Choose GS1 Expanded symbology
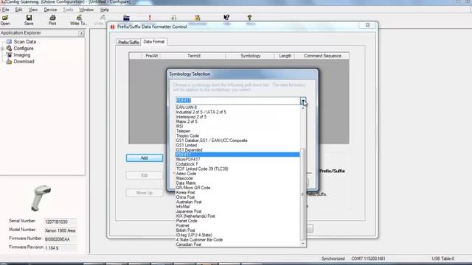472x265 pixels. [x=237, y=149]
